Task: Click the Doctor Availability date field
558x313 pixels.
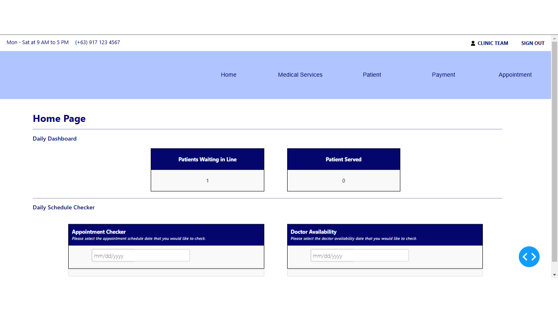Action: (359, 256)
